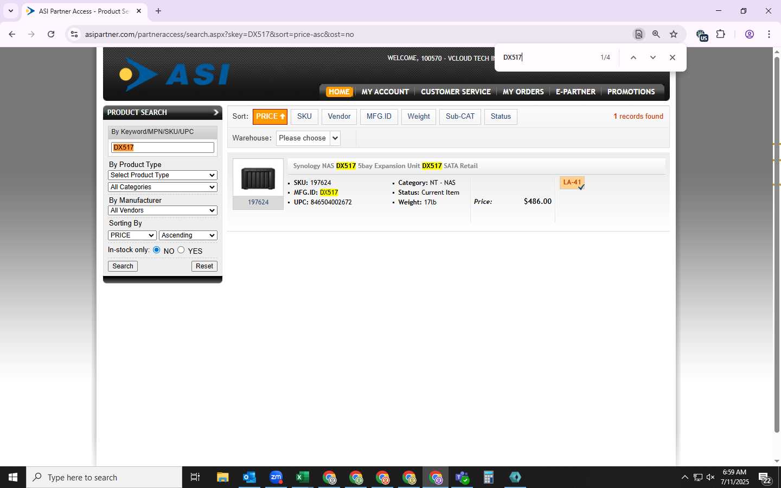The width and height of the screenshot is (781, 488).
Task: Jump to previous find result
Action: (633, 57)
